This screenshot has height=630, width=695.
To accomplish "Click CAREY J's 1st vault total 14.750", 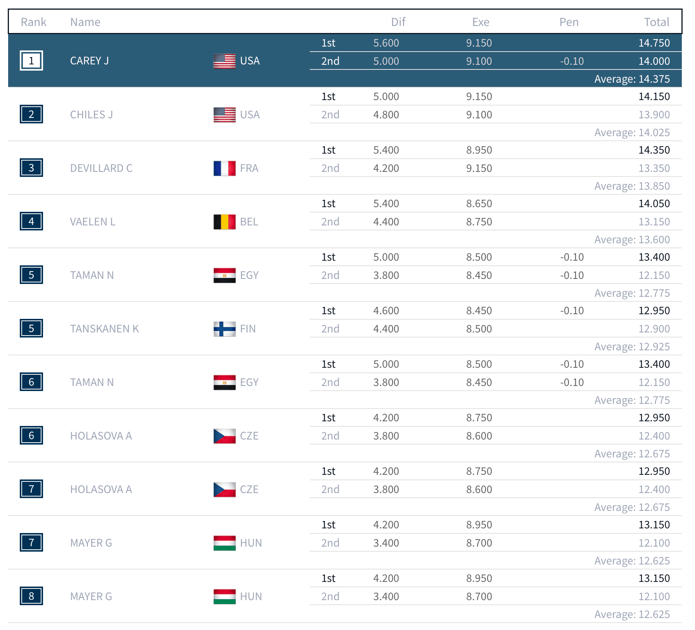I will tap(654, 43).
